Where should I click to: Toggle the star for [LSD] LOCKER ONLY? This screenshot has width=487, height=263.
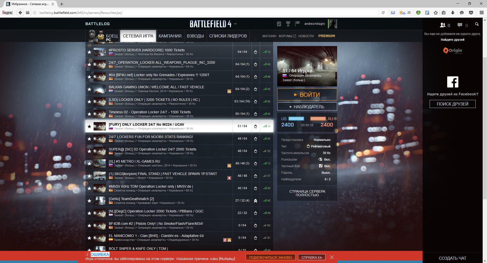[89, 102]
